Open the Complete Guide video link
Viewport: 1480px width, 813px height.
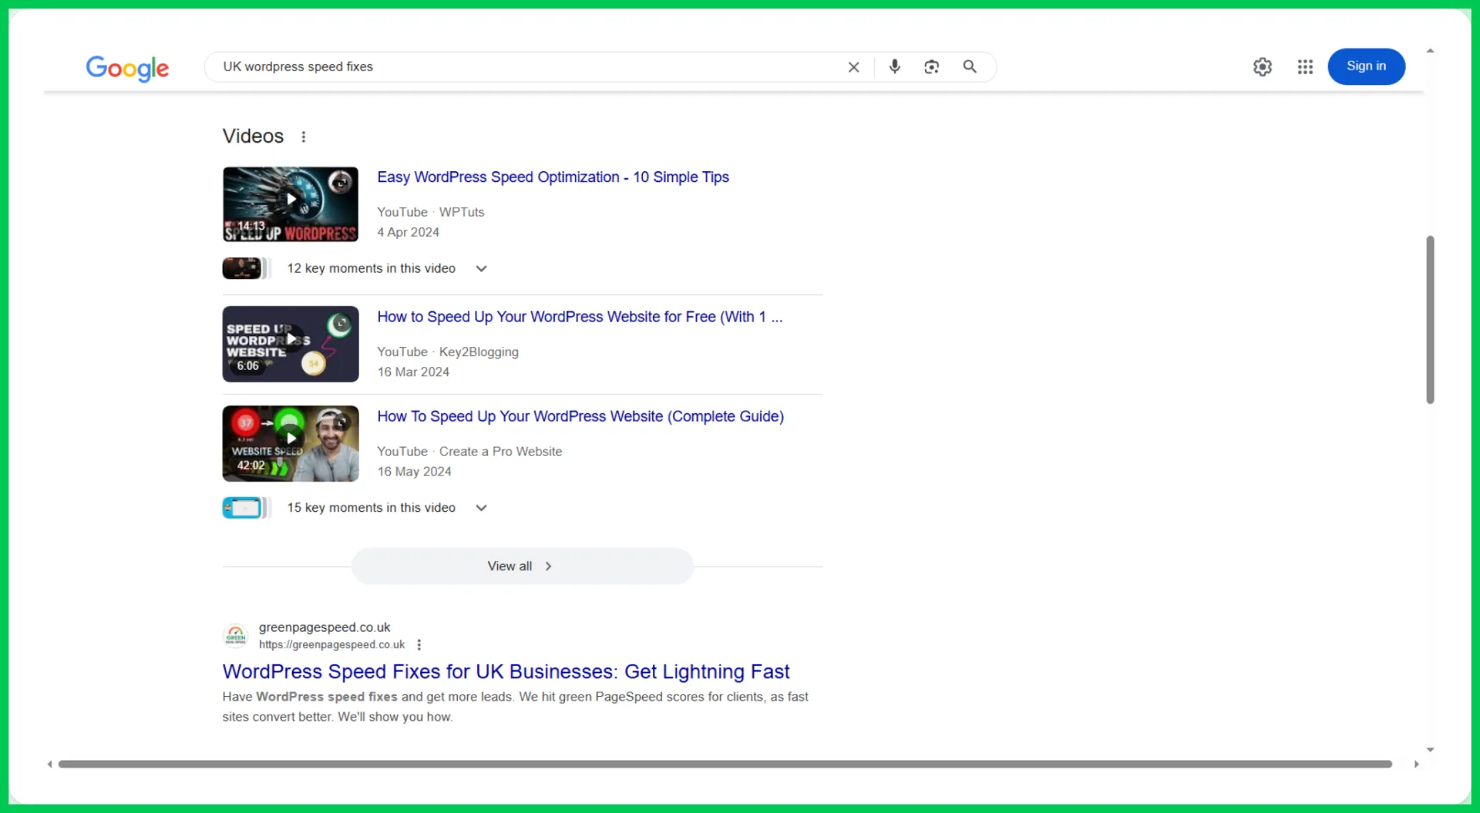point(580,416)
